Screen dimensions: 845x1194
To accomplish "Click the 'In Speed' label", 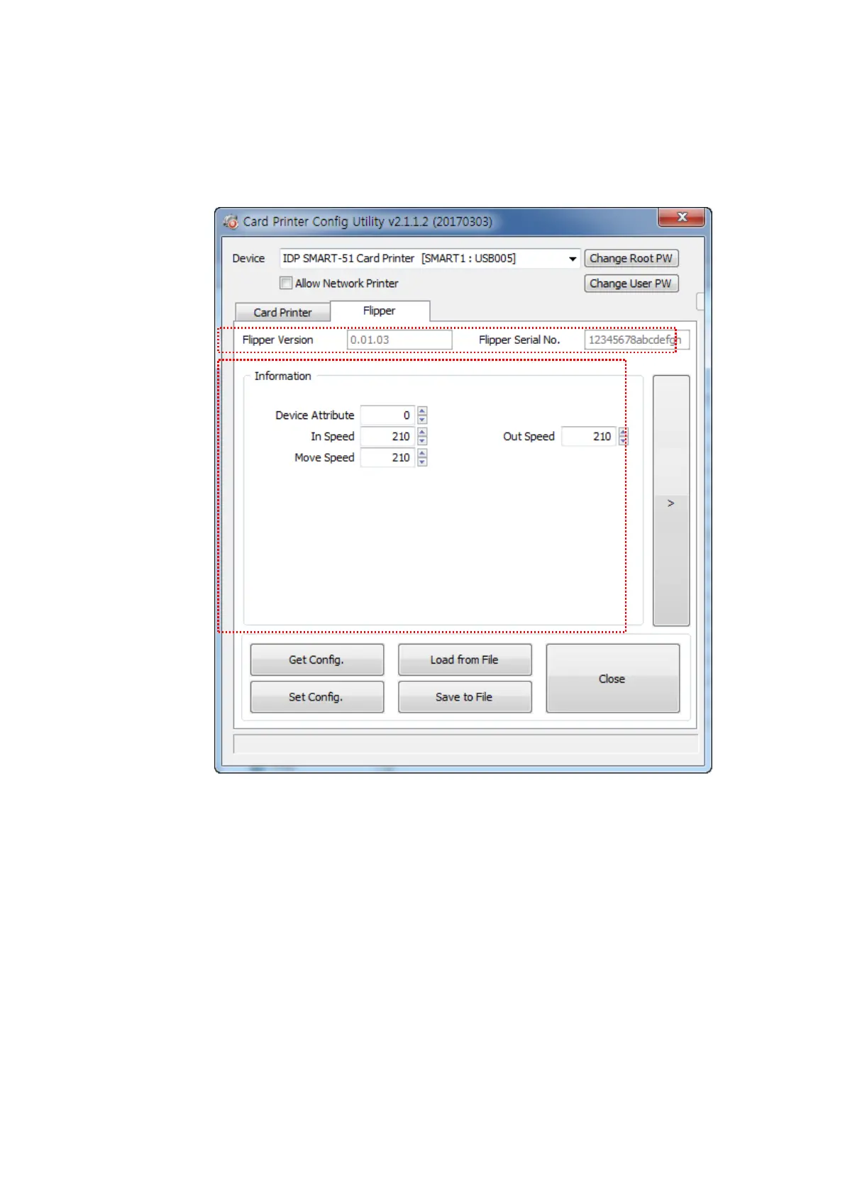I will (333, 437).
